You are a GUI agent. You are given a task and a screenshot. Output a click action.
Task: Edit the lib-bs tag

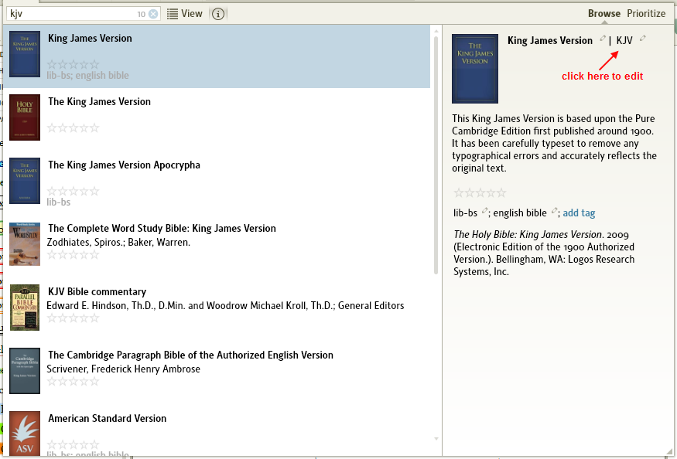point(484,210)
